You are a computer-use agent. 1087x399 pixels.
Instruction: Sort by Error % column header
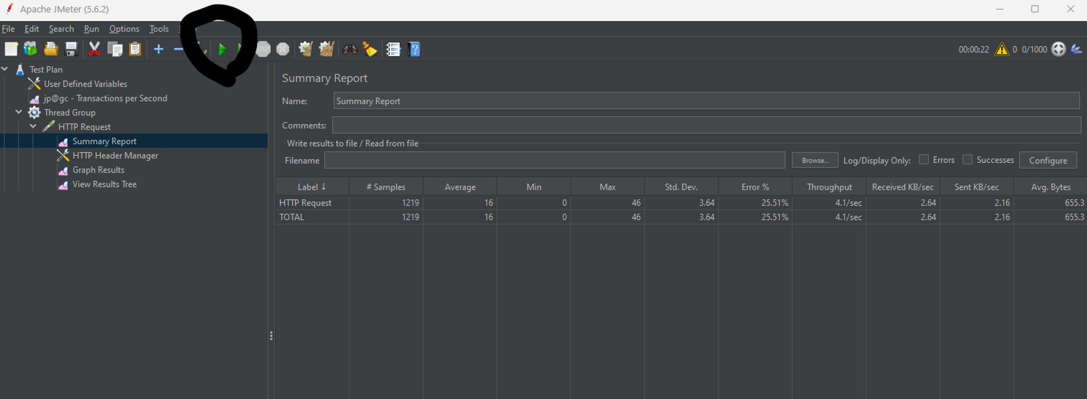pos(755,187)
